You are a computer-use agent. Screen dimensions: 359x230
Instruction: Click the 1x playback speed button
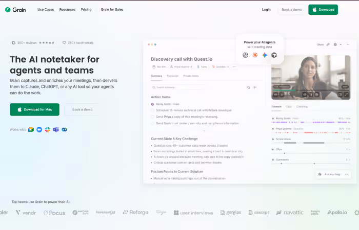tap(282, 95)
